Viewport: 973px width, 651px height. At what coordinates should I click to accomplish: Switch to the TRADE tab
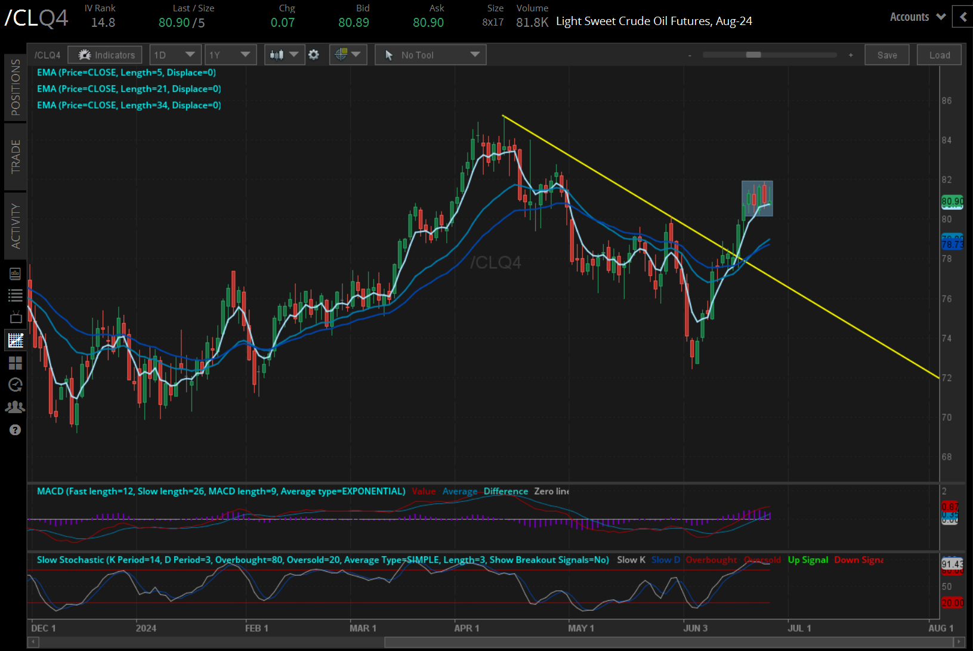point(16,157)
